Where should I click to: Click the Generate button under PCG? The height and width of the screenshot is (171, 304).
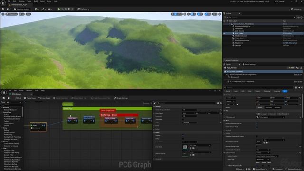pos(262,114)
